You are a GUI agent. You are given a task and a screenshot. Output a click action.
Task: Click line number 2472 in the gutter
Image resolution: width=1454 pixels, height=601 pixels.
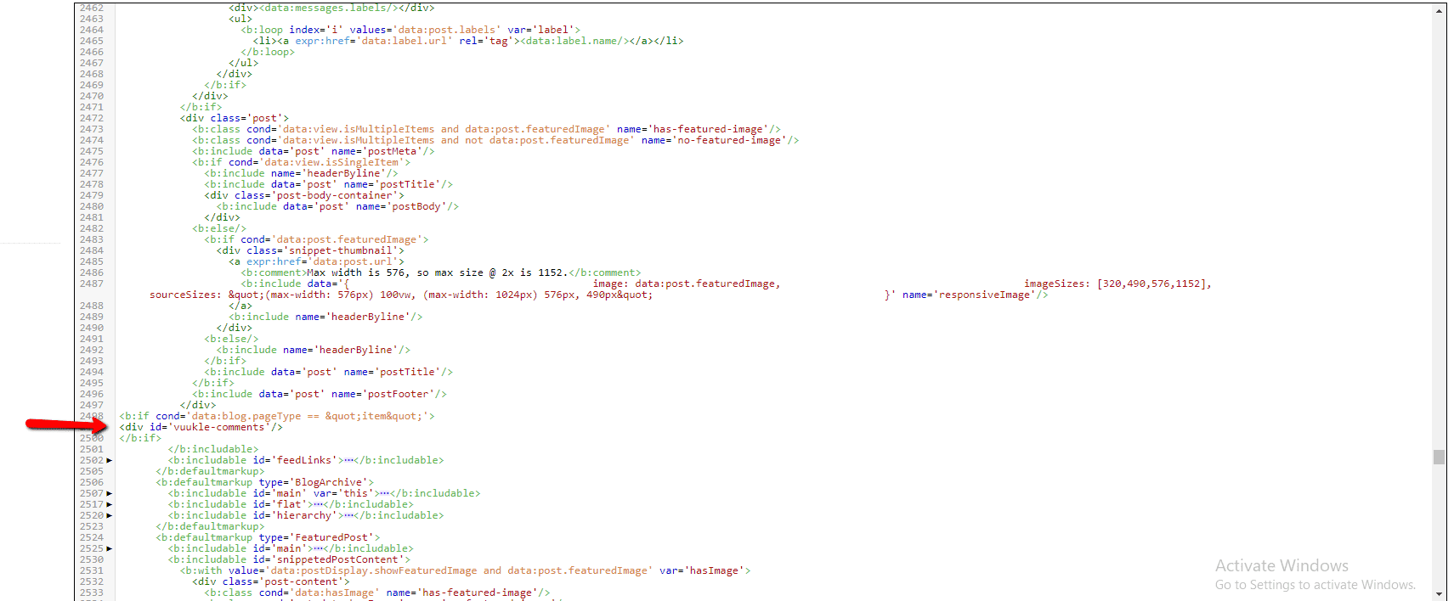(92, 119)
